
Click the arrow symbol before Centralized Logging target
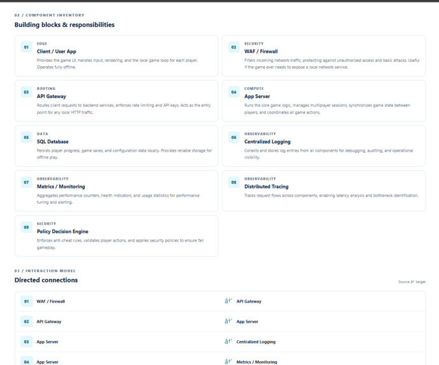[x=228, y=341]
